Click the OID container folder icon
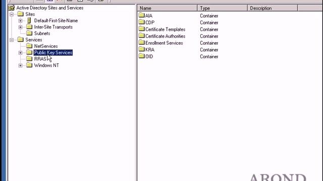 coord(141,56)
